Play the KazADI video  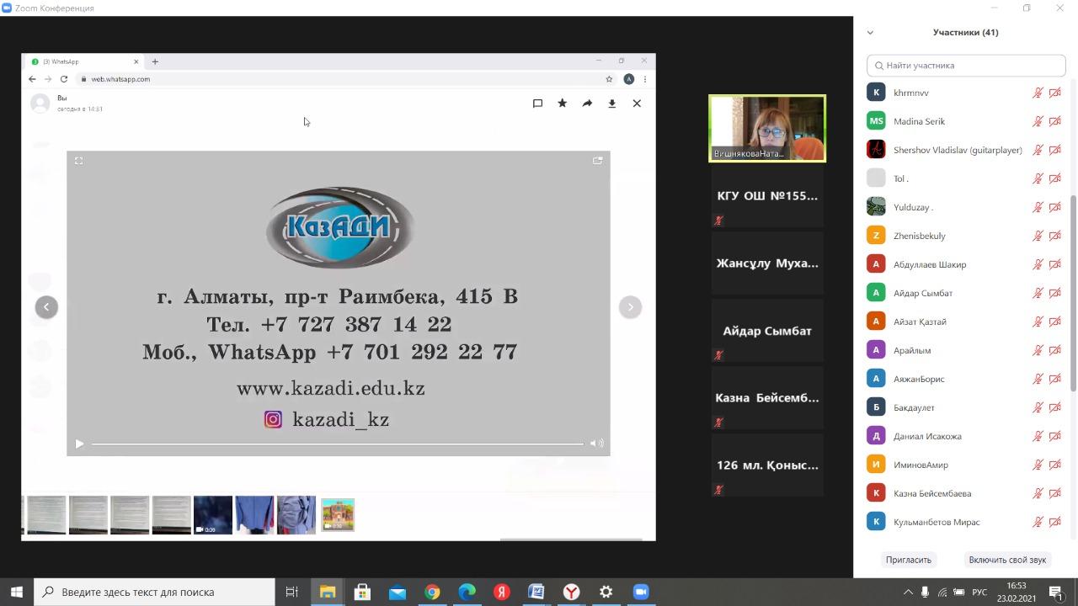(79, 444)
